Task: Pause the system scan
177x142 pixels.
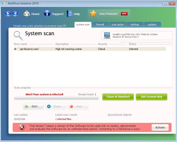Action: pyautogui.click(x=56, y=106)
